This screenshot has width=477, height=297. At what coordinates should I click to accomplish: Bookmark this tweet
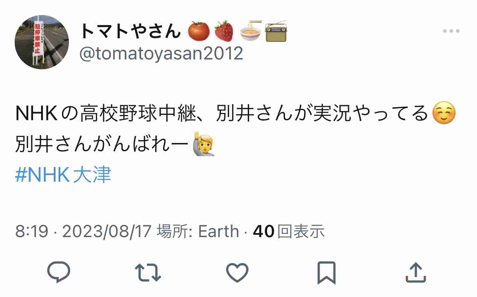pyautogui.click(x=327, y=273)
